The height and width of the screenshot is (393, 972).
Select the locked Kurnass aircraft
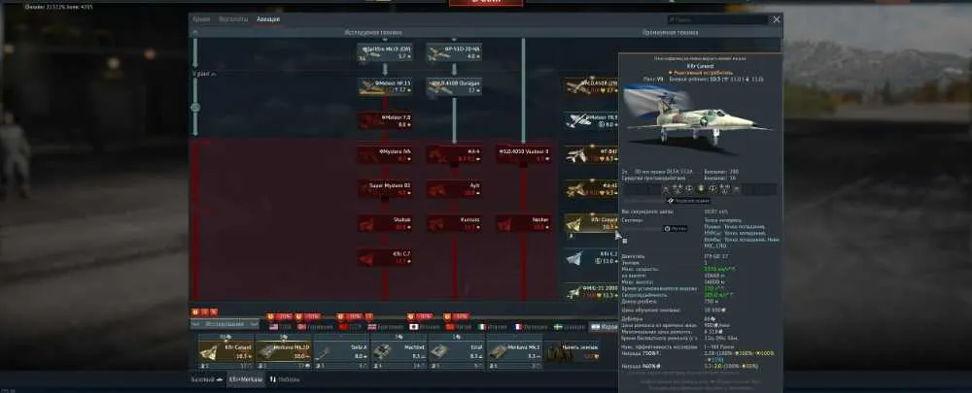[454, 223]
